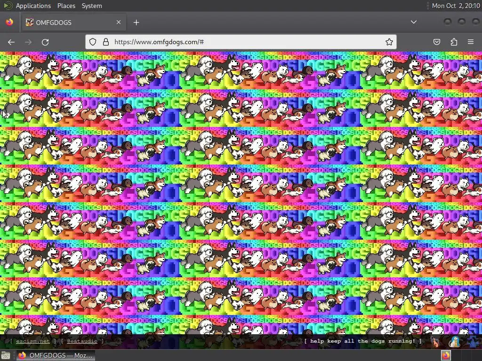Expand the list all tabs chevron

[414, 22]
